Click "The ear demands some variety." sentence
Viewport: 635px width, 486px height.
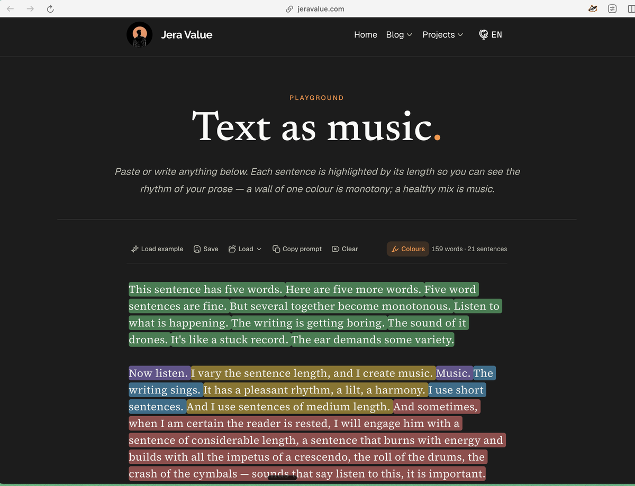coord(373,340)
